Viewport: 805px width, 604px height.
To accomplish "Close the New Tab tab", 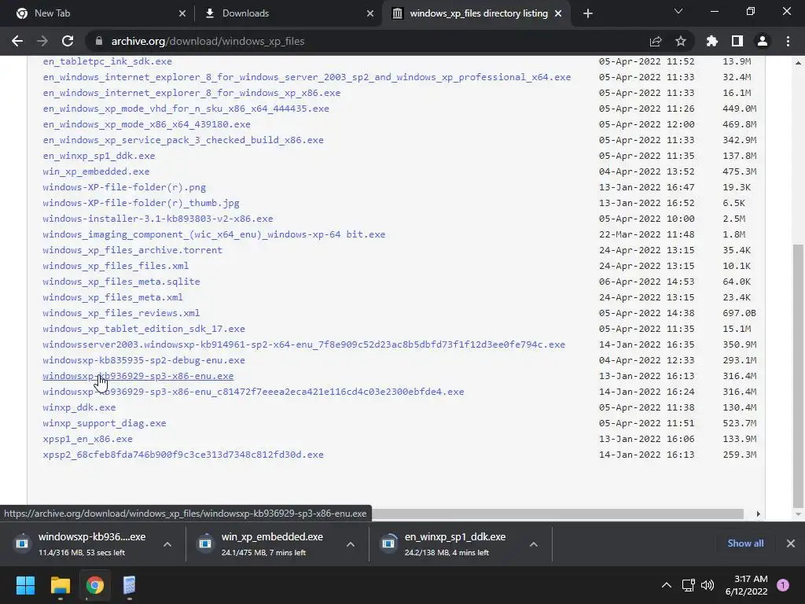I will [x=182, y=13].
